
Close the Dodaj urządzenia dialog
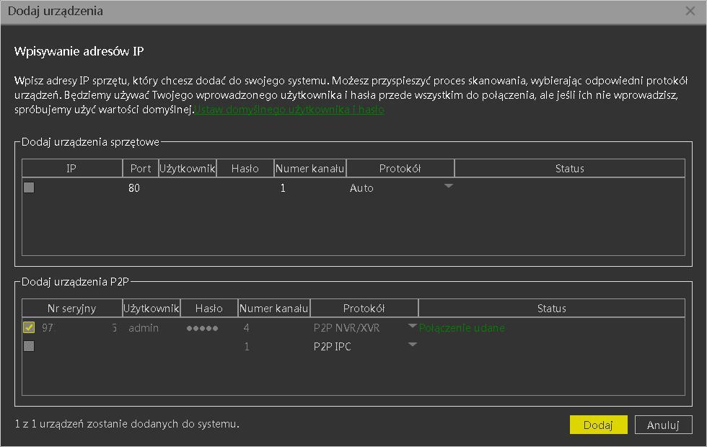[690, 11]
